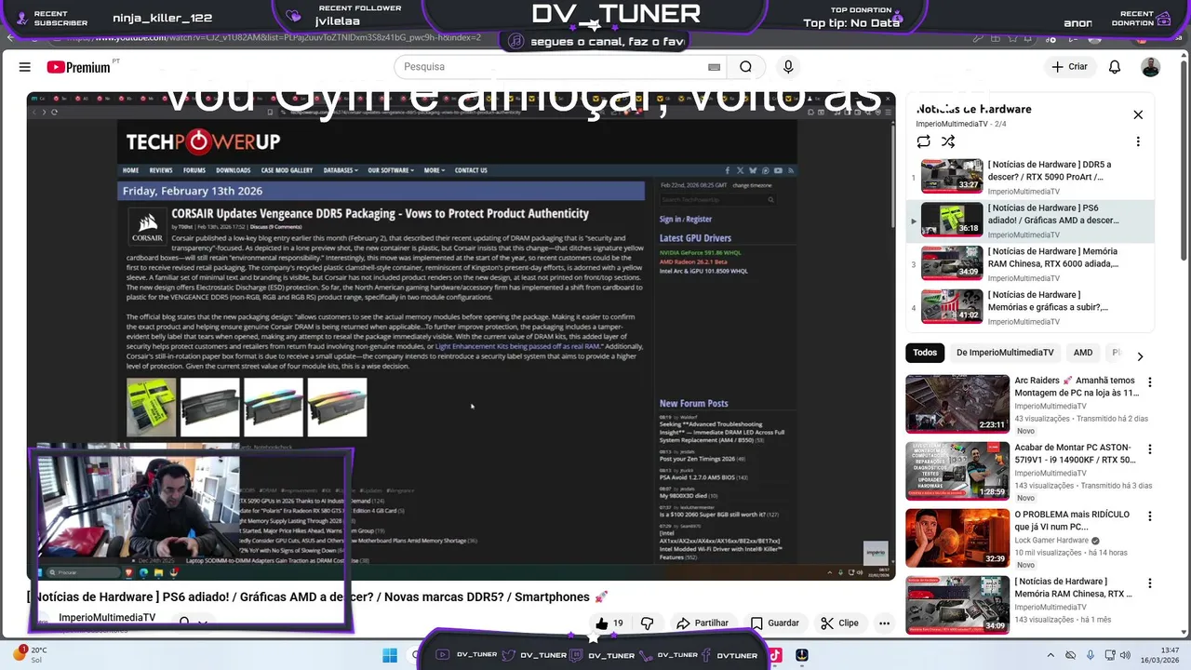Select the Todos filter chip
Image resolution: width=1191 pixels, height=670 pixels.
tap(925, 353)
